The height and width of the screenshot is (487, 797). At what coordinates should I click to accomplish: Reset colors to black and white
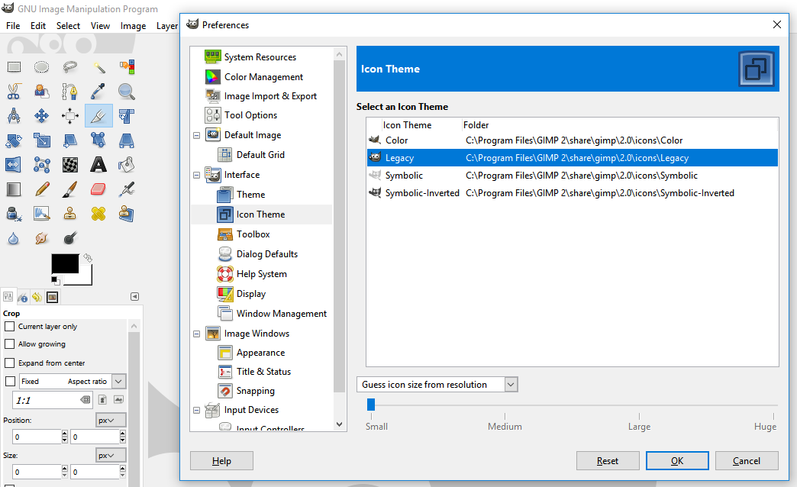click(x=55, y=280)
